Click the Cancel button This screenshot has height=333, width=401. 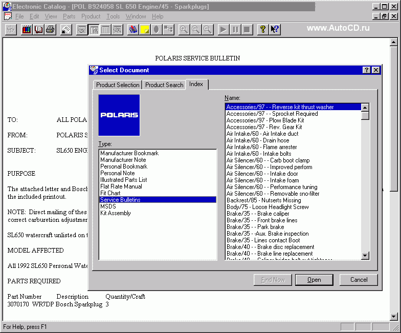[359, 280]
